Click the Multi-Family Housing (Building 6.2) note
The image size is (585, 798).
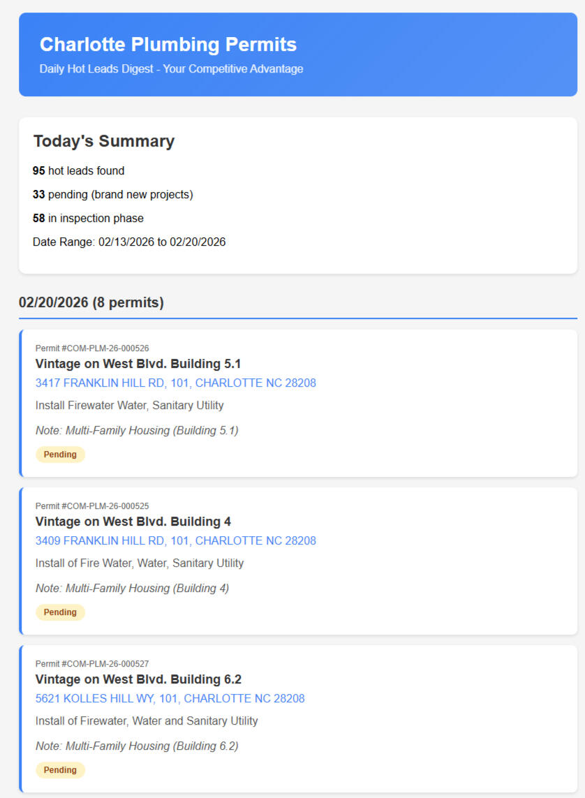(x=137, y=746)
